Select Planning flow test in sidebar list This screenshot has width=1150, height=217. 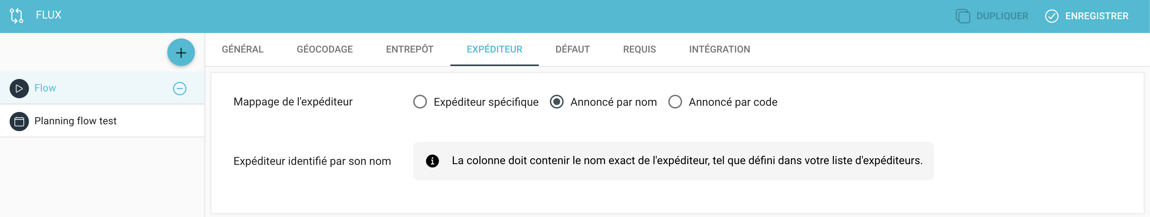click(102, 121)
